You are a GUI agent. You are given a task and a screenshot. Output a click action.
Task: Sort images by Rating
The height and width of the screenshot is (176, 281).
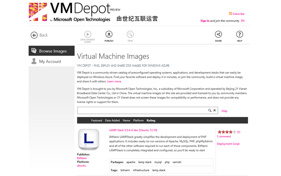pos(151,121)
